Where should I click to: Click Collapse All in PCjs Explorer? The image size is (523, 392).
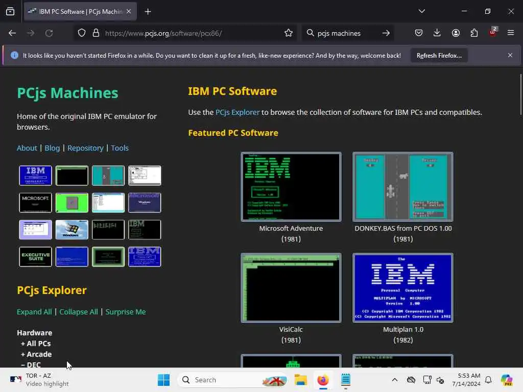pos(78,312)
